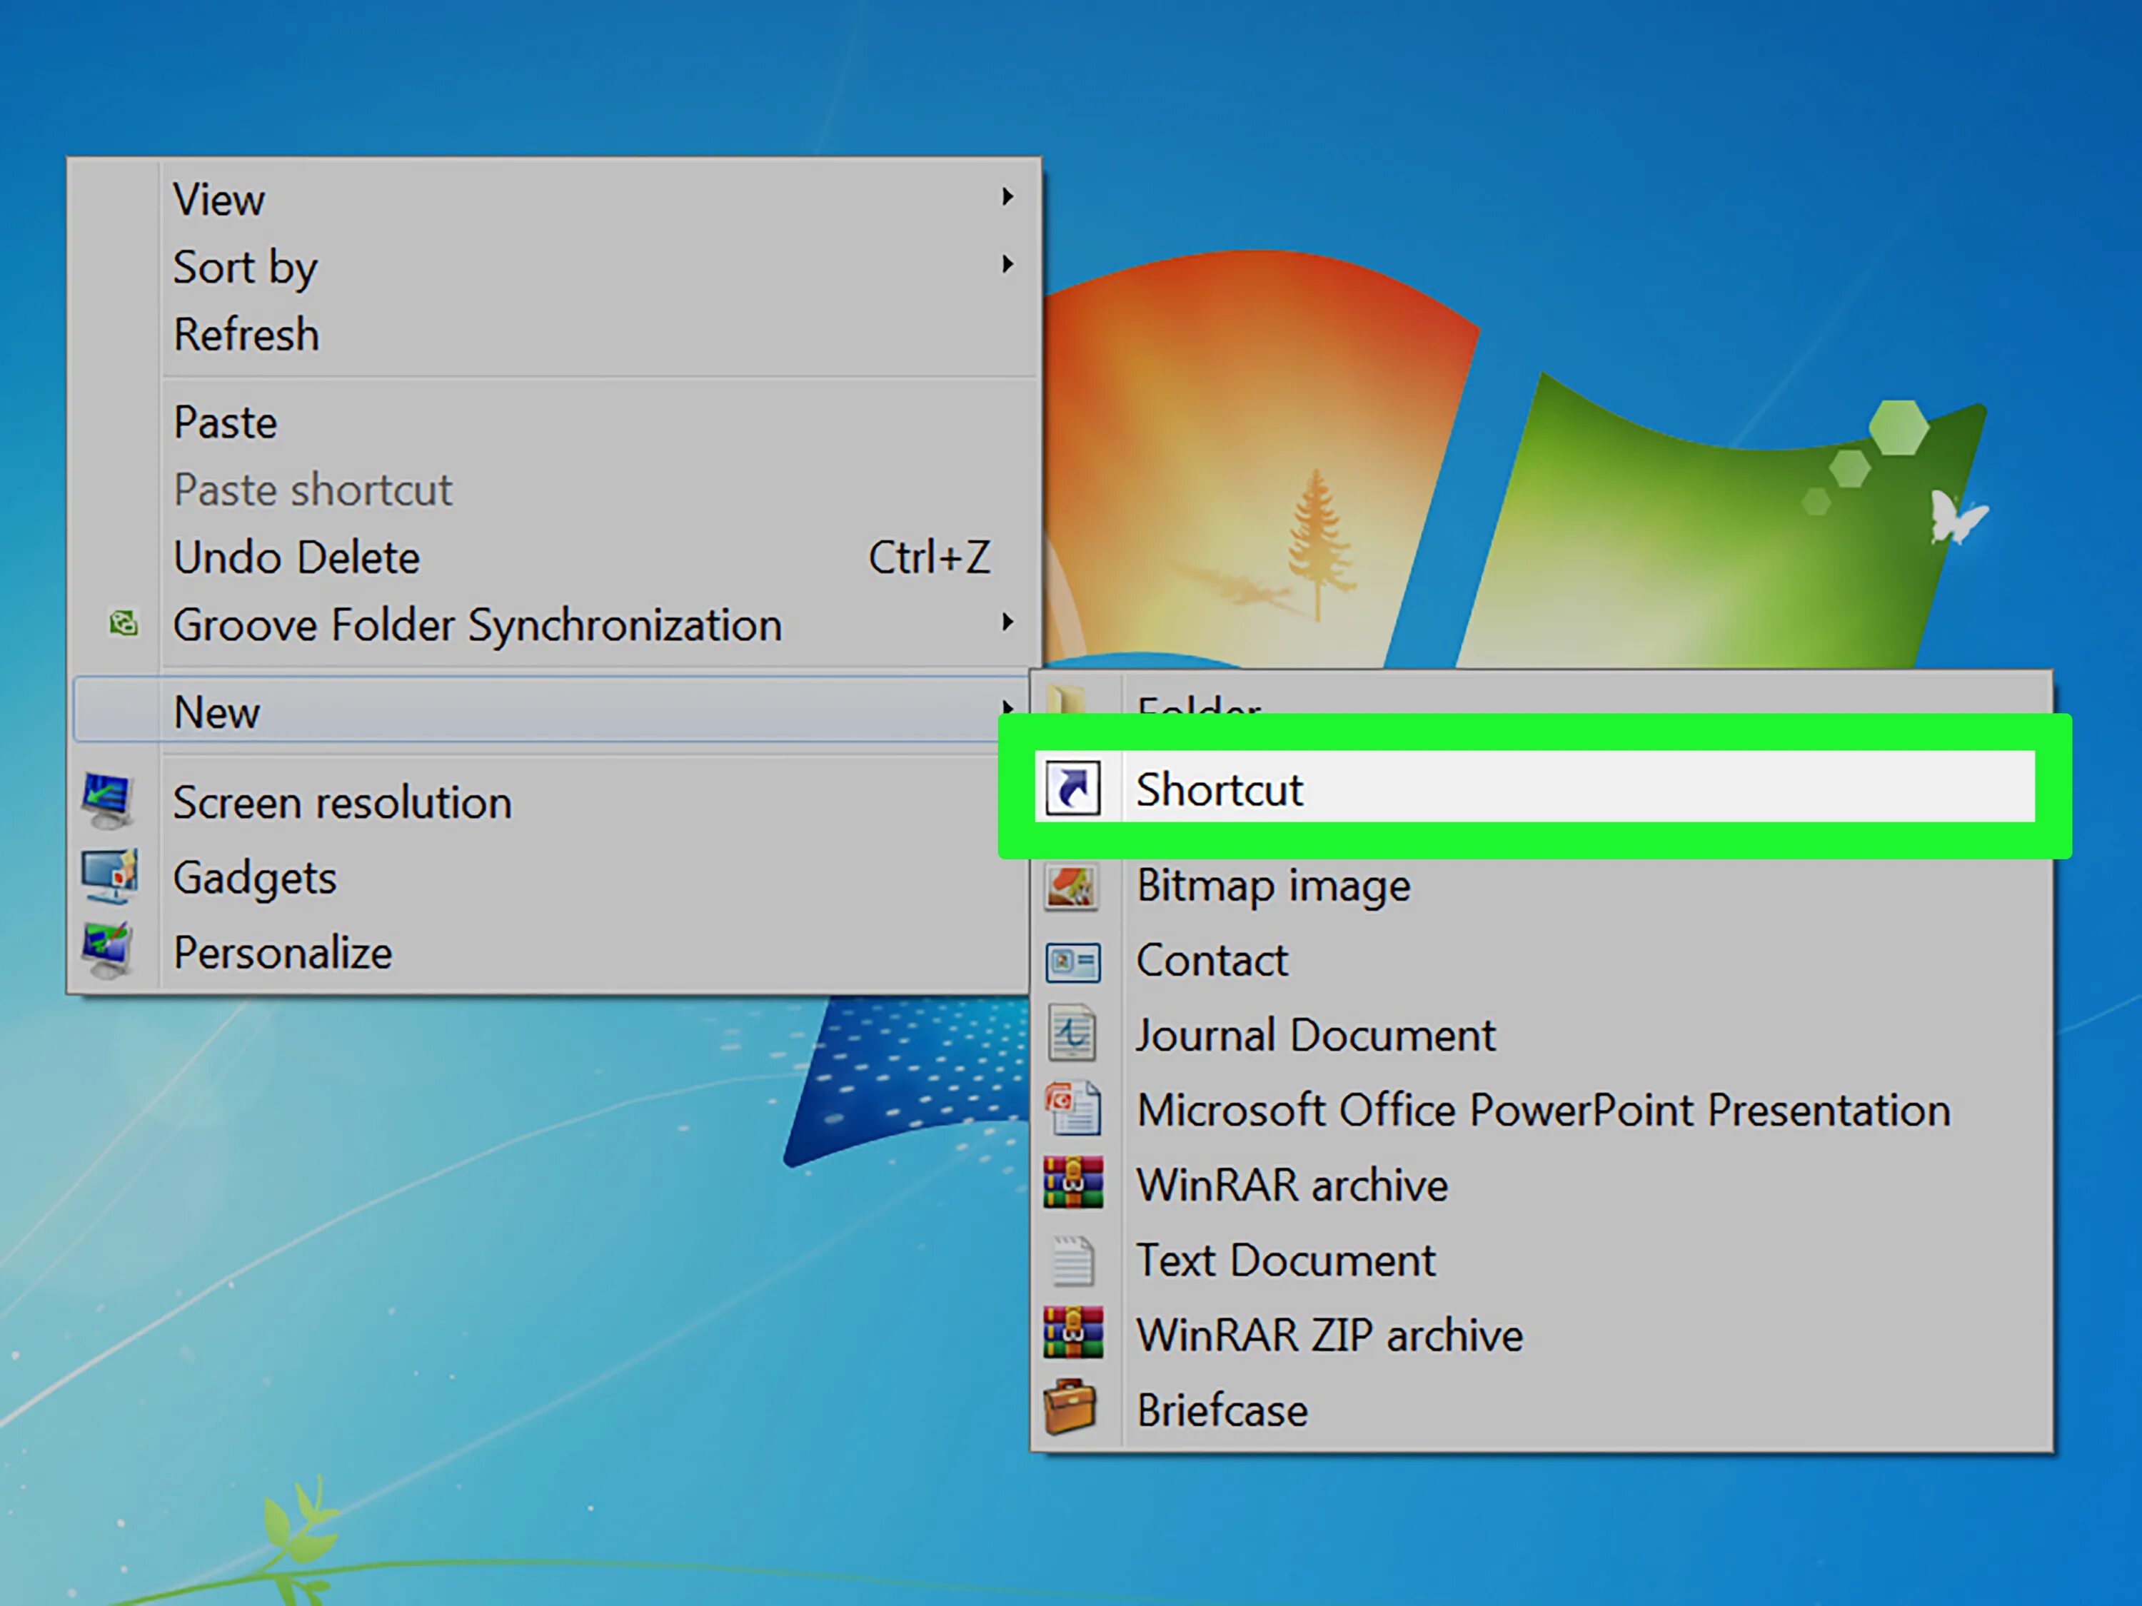Click the Screen resolution monitor icon

pos(109,798)
